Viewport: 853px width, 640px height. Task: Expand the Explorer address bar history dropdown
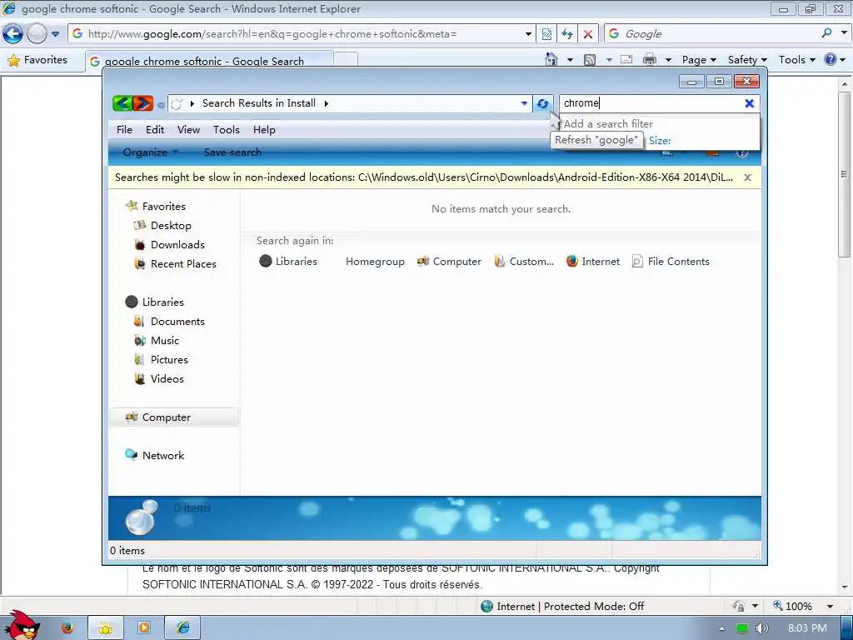click(524, 103)
